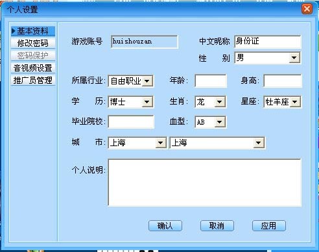Image resolution: width=319 pixels, height=252 pixels.
Task: Click the 游戏账号 field showing huishouzan
Action: [x=145, y=42]
